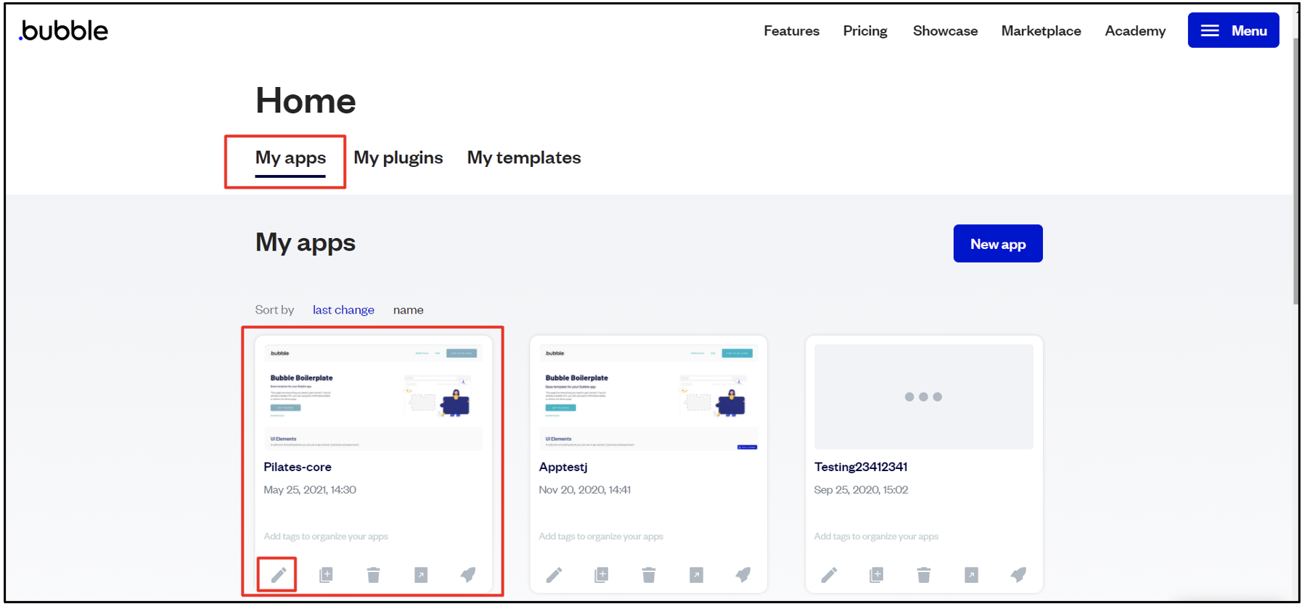Go to the bubble logo homepage
1302x604 pixels.
pyautogui.click(x=64, y=30)
